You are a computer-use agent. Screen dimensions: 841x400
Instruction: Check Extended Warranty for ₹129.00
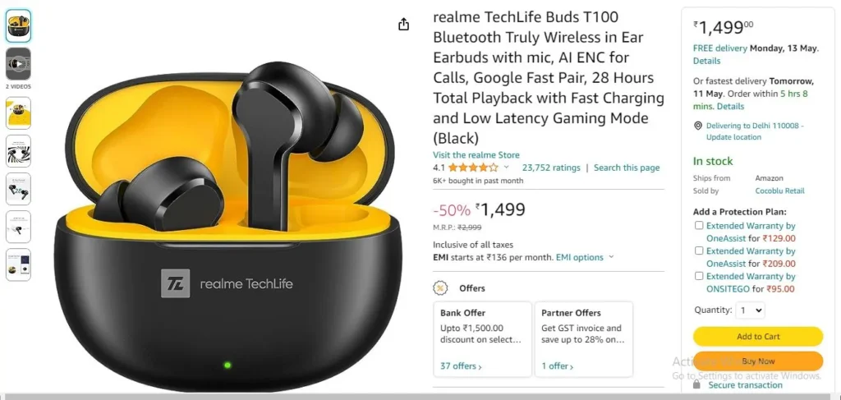point(699,225)
